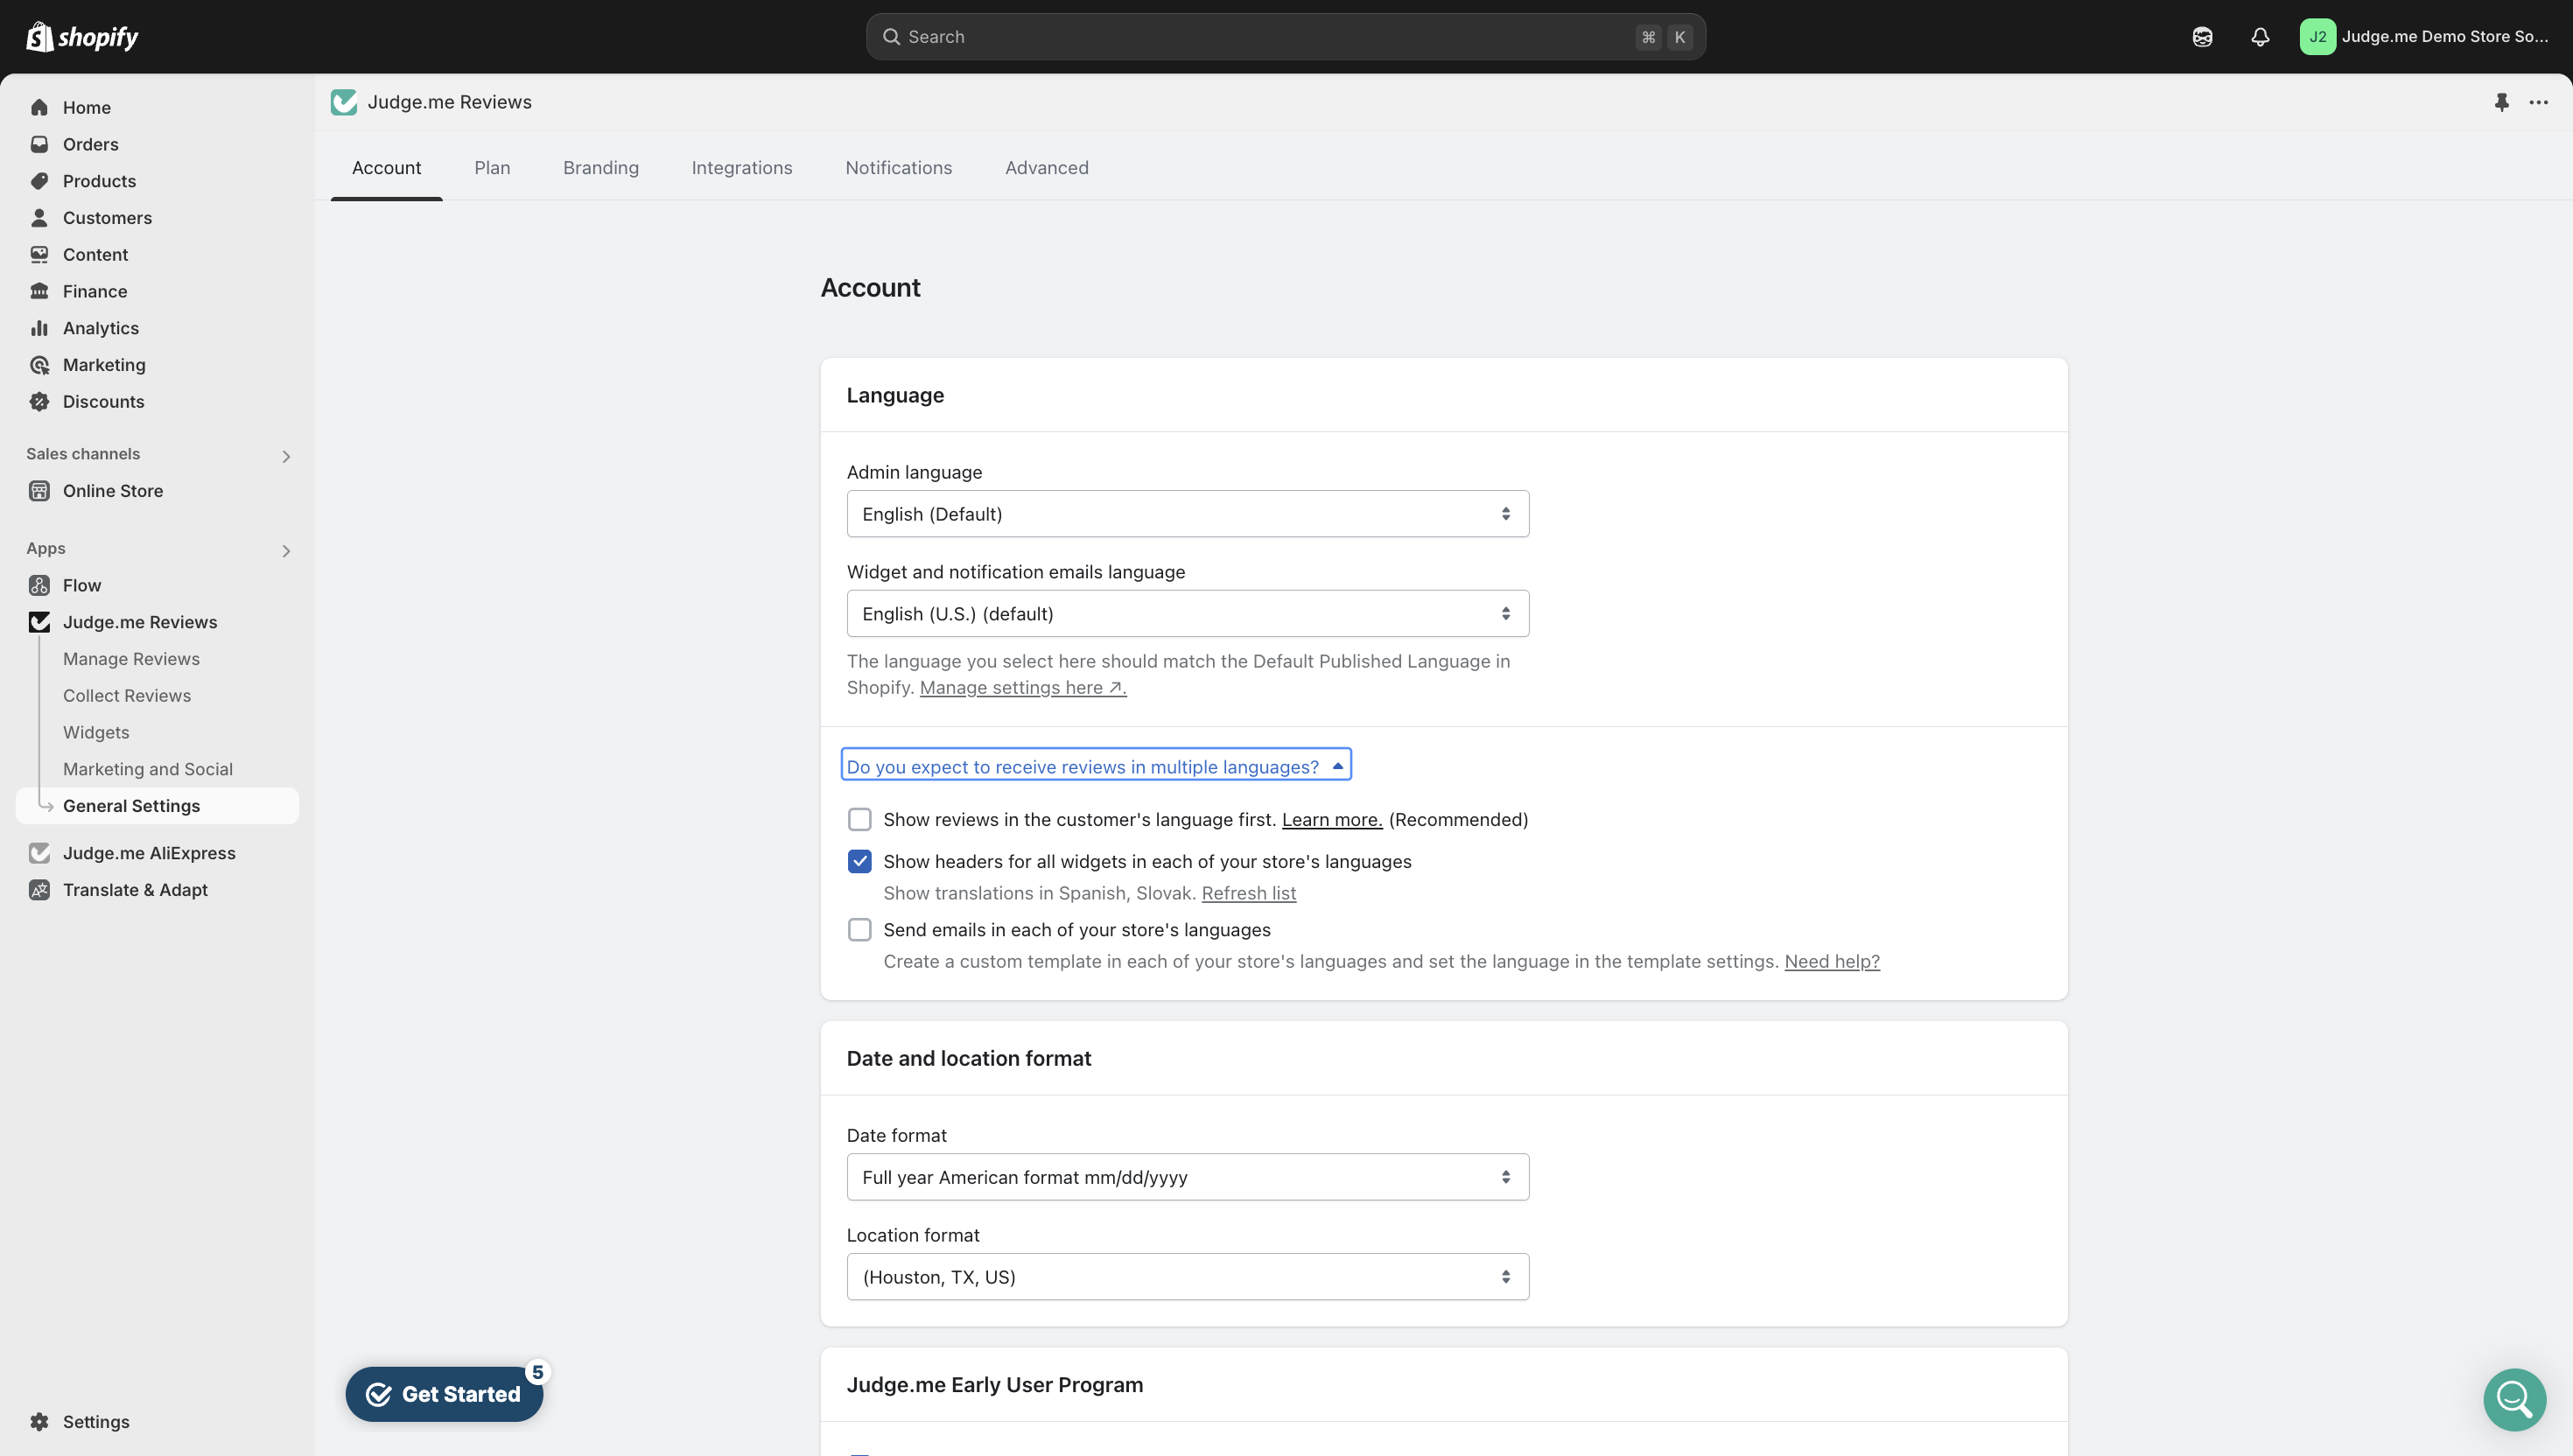The width and height of the screenshot is (2573, 1456).
Task: Open Widget and notification emails language dropdown
Action: click(x=1187, y=614)
